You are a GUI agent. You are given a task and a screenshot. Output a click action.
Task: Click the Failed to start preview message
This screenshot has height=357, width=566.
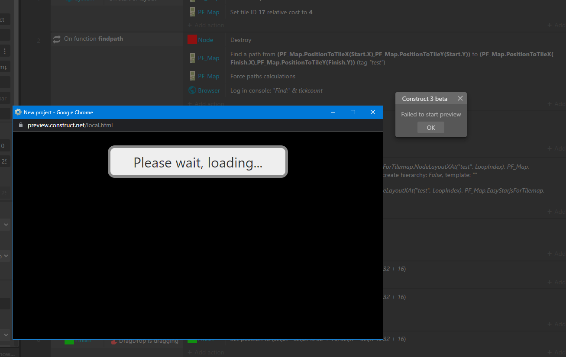[x=431, y=114]
